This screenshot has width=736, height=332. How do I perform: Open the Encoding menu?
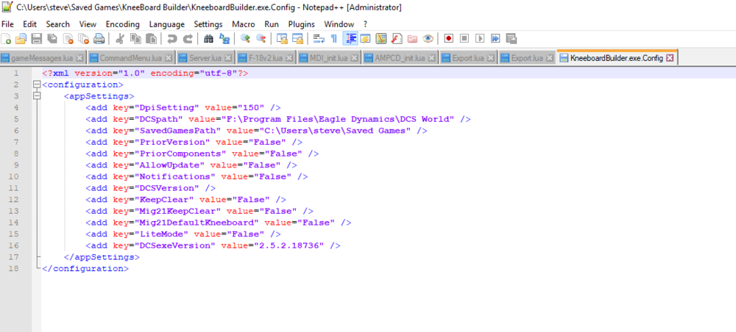click(x=122, y=24)
